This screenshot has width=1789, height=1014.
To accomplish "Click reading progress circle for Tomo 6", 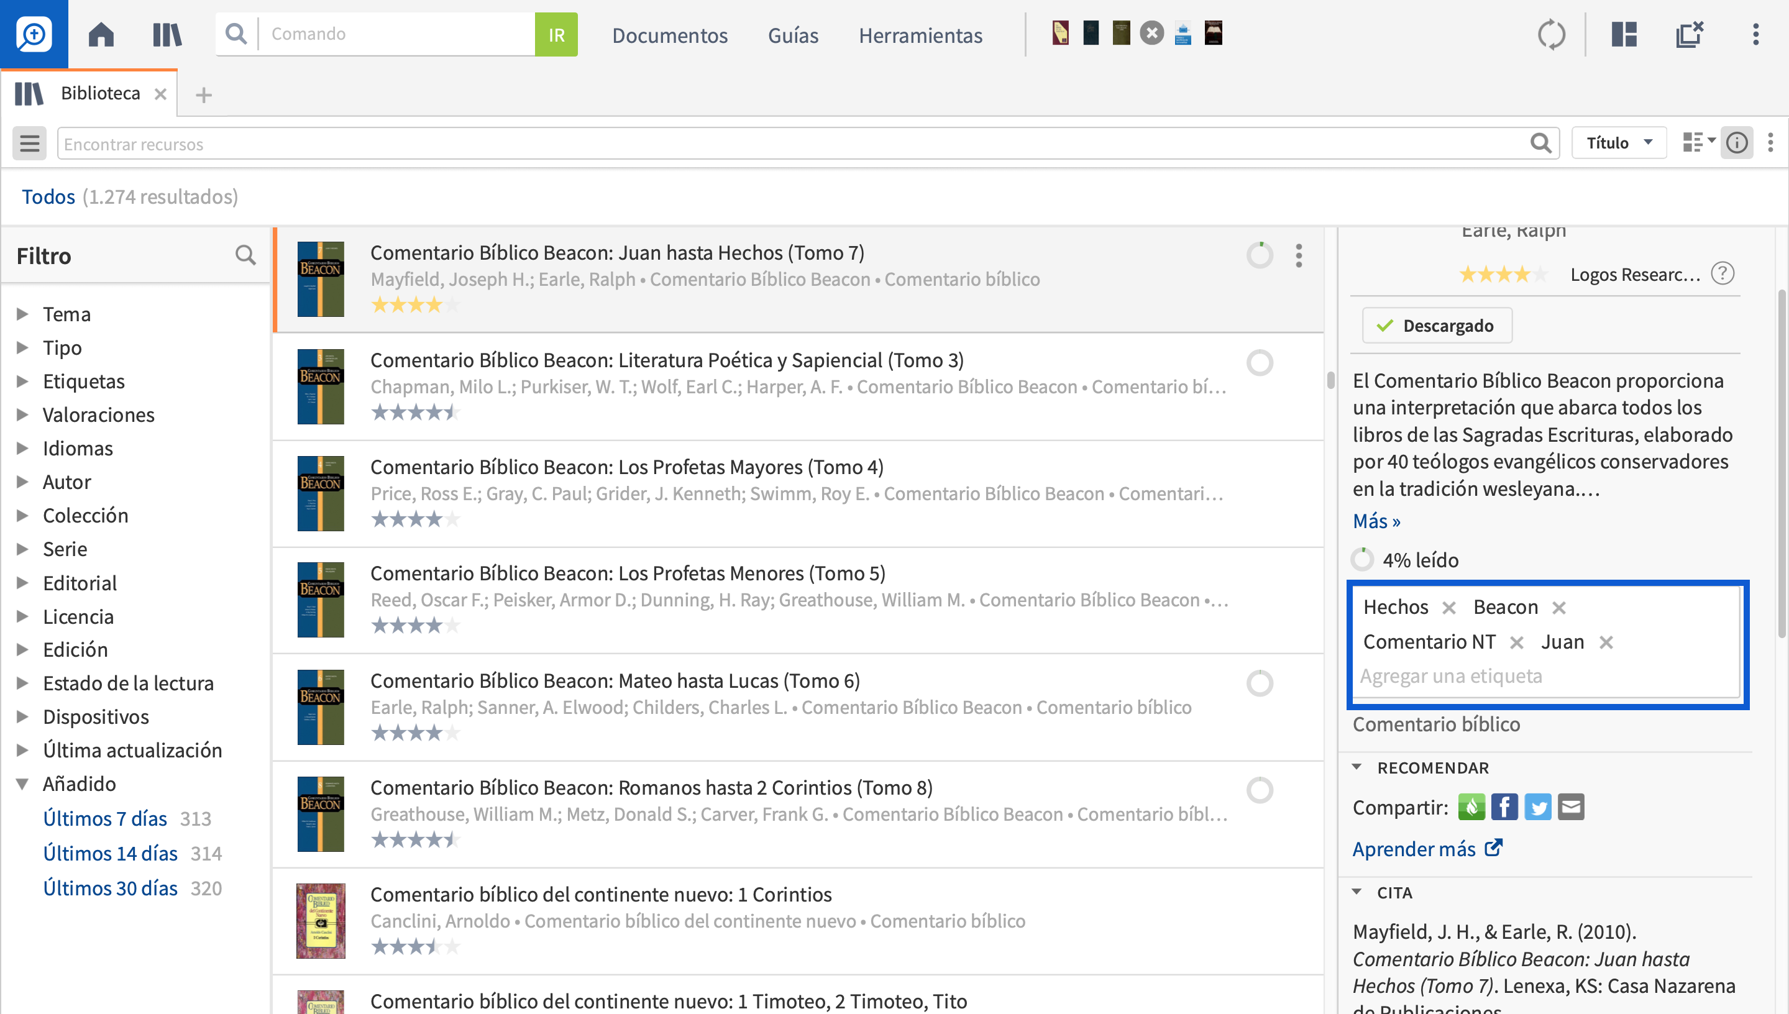I will tap(1259, 683).
